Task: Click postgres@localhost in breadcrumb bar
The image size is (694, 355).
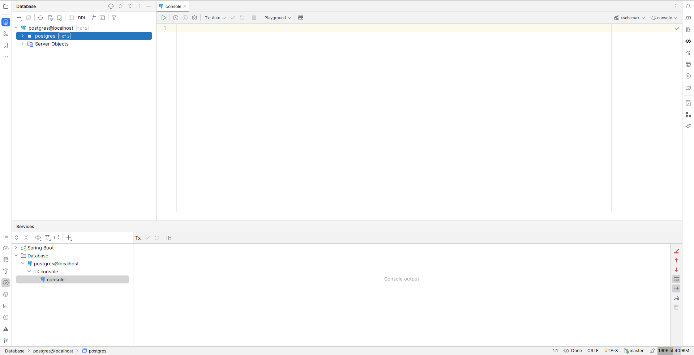Action: pyautogui.click(x=53, y=351)
